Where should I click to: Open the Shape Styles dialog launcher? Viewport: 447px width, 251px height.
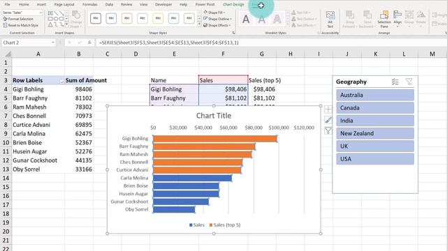pyautogui.click(x=233, y=33)
